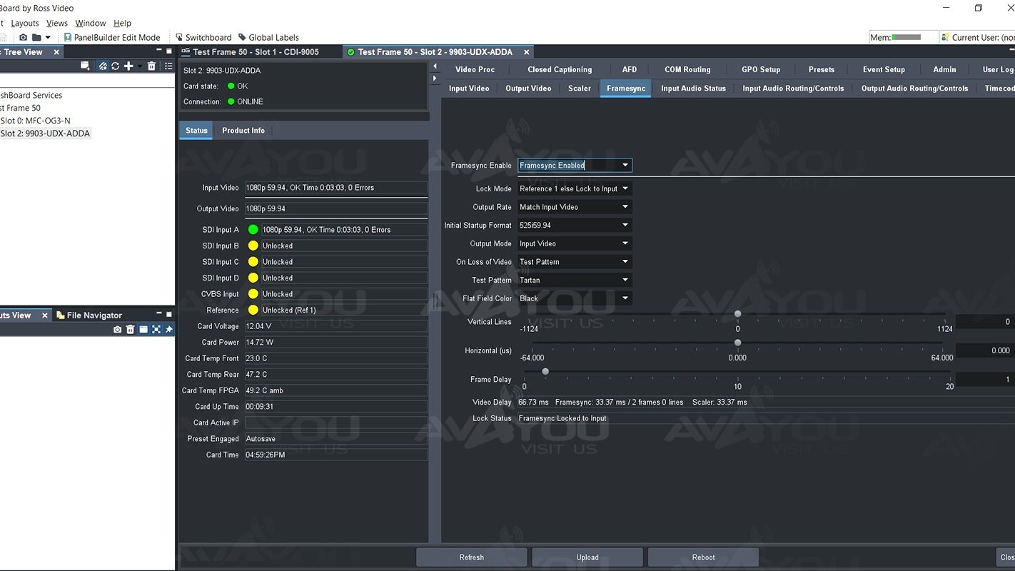The height and width of the screenshot is (571, 1015).
Task: Click the list view icon in Tree View
Action: (168, 66)
